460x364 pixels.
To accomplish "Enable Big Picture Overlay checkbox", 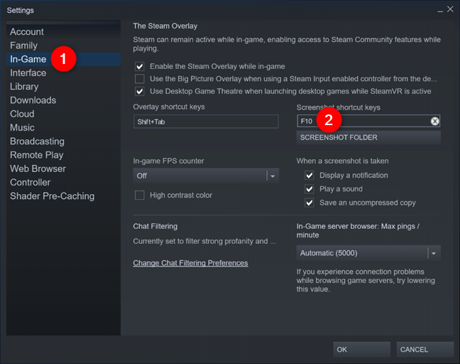I will pos(140,79).
